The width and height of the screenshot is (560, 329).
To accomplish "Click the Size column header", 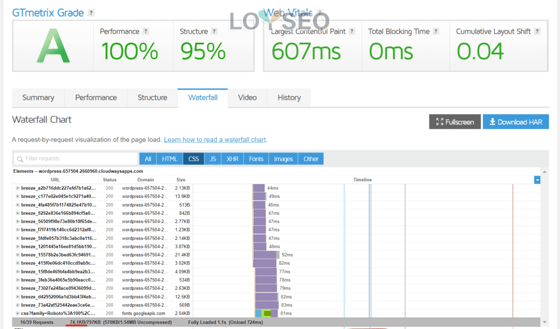I will coord(180,180).
